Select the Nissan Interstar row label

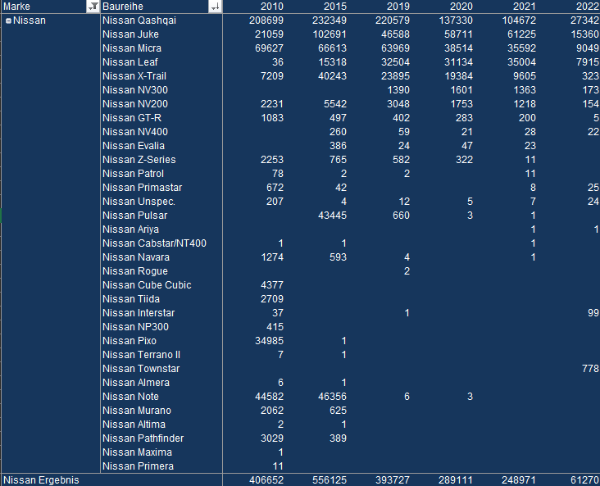click(x=139, y=313)
